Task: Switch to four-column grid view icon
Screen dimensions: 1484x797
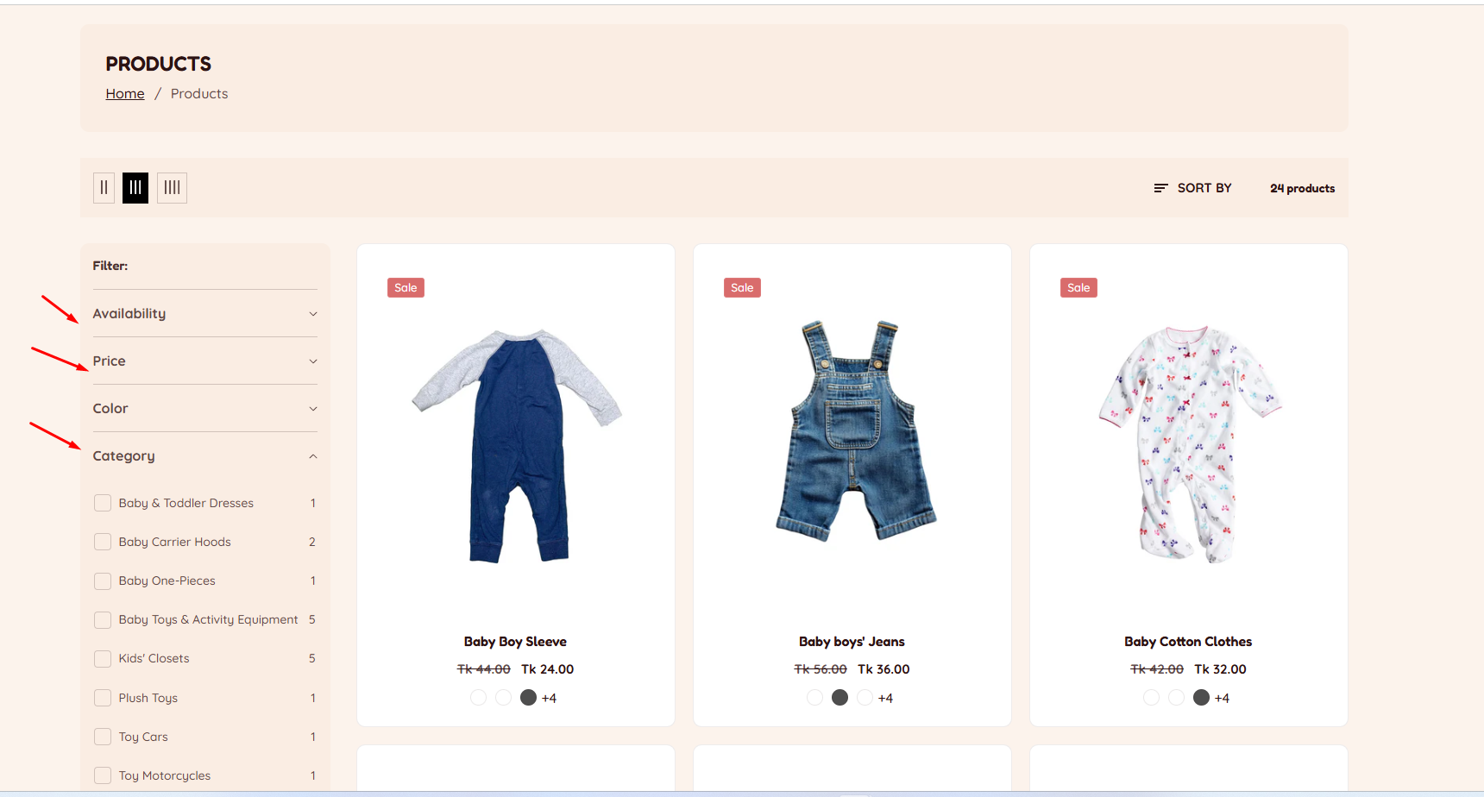Action: coord(172,187)
